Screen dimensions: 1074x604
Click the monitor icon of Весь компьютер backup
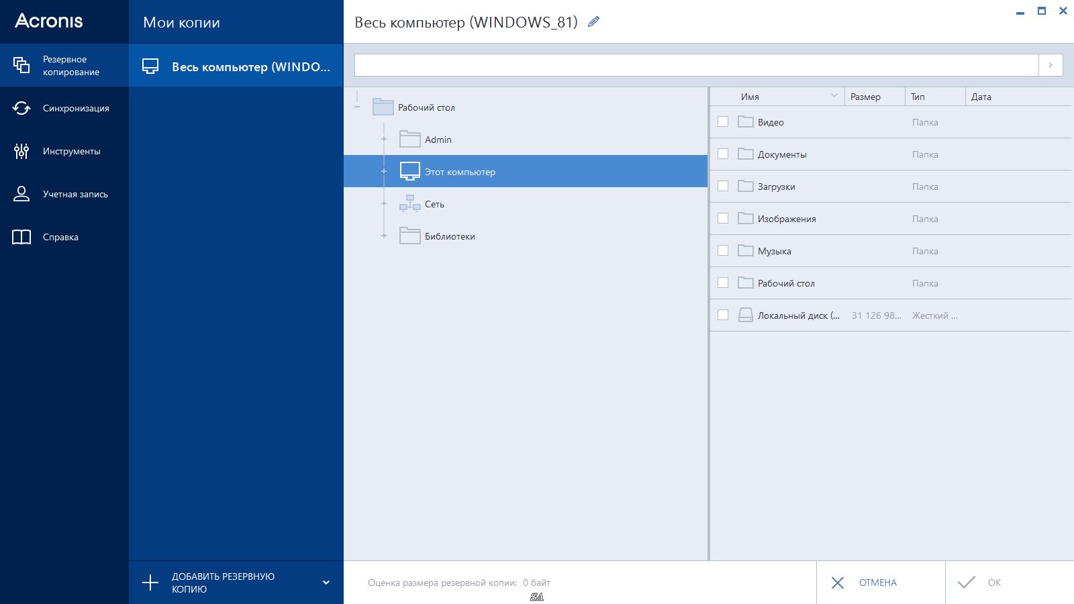(150, 66)
